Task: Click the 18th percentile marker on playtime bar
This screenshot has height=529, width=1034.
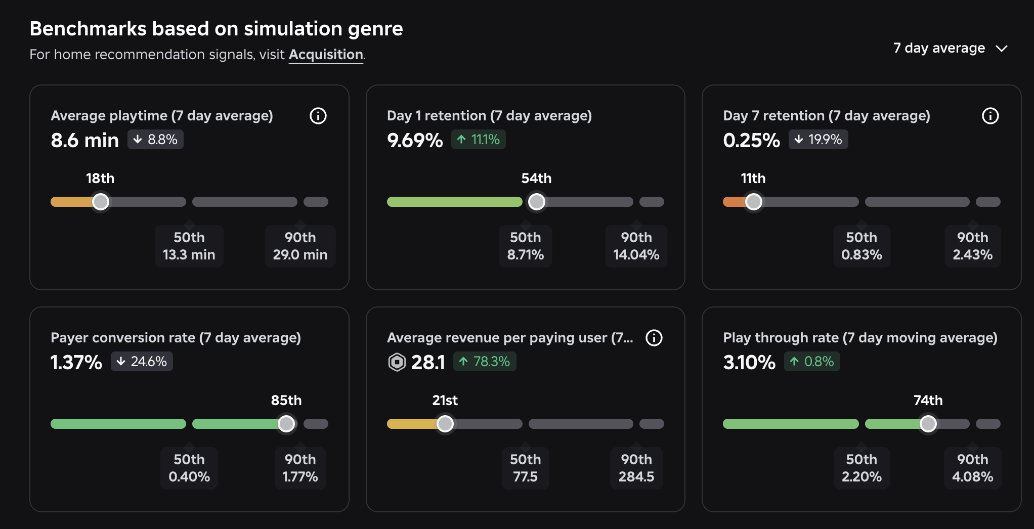Action: click(x=101, y=202)
